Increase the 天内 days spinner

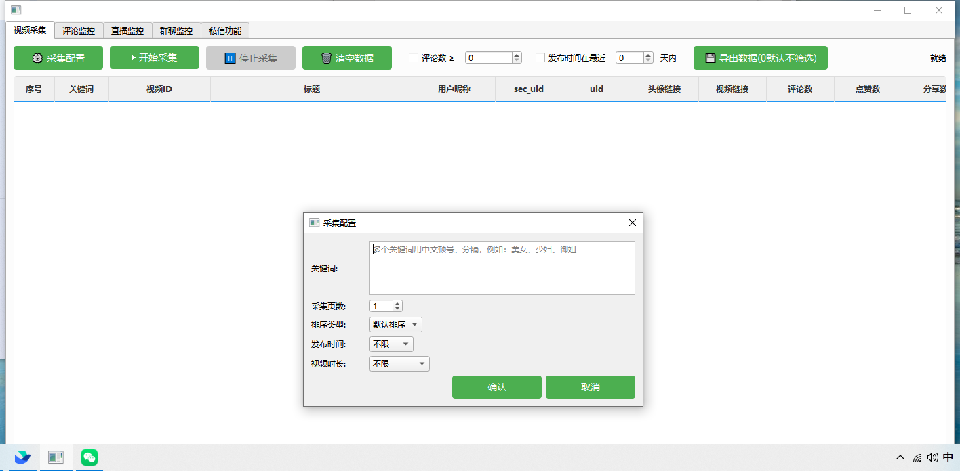649,55
